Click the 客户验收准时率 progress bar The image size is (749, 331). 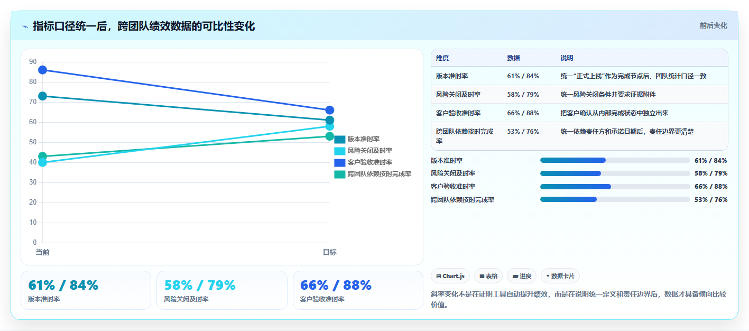(x=615, y=187)
